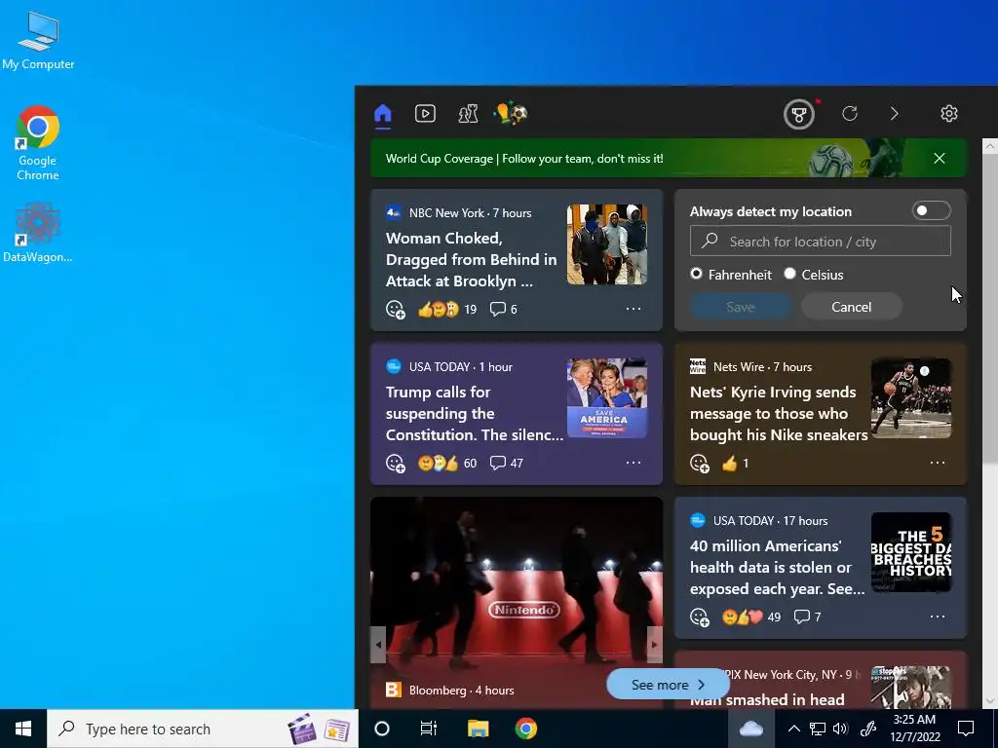Click the forward arrow in widget header
The height and width of the screenshot is (748, 998).
[x=895, y=114]
